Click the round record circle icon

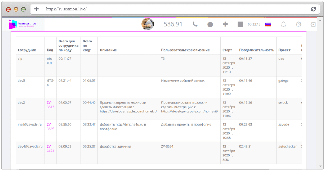210,24
